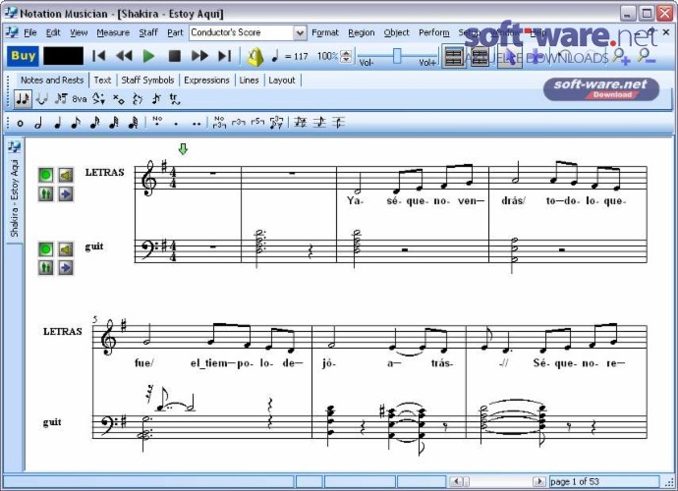
Task: Select the triplet tuplet icon
Action: point(239,123)
